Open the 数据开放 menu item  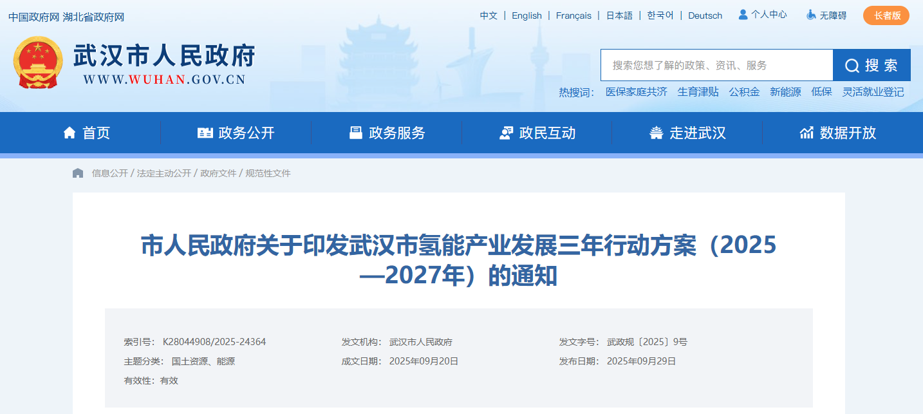[848, 133]
